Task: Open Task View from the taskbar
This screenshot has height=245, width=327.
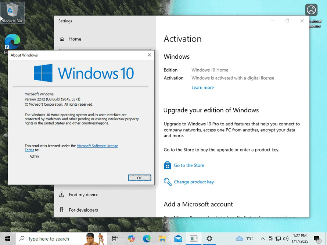Action: click(115, 239)
